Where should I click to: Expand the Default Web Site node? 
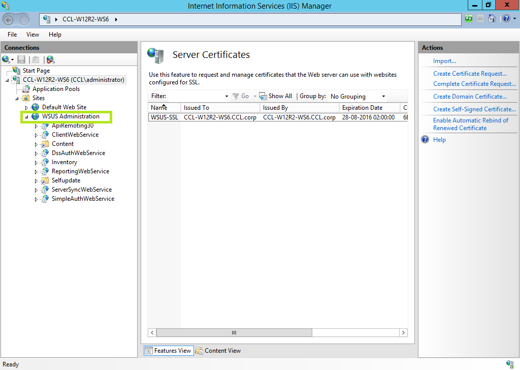27,108
